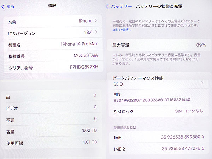This screenshot has height=159, width=212.
Task: Select the 曲 row label
Action: (x=8, y=97)
